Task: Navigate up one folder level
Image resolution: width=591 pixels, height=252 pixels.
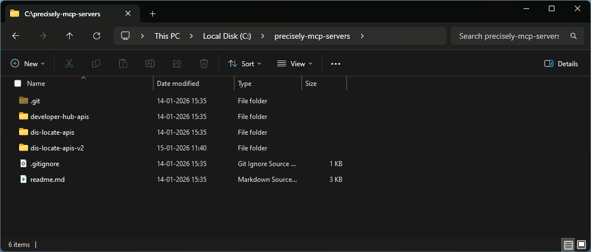Action: coord(70,36)
